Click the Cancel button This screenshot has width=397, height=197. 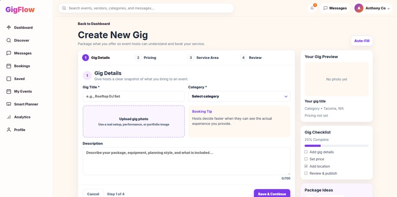coord(93,194)
